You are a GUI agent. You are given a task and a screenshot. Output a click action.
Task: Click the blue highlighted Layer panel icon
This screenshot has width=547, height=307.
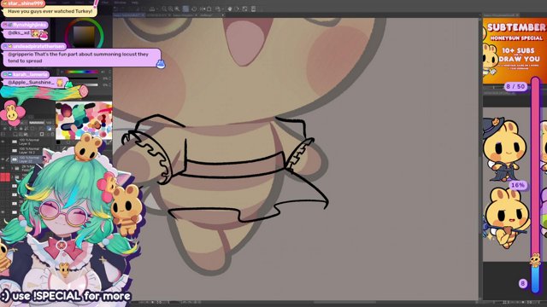tap(50, 129)
